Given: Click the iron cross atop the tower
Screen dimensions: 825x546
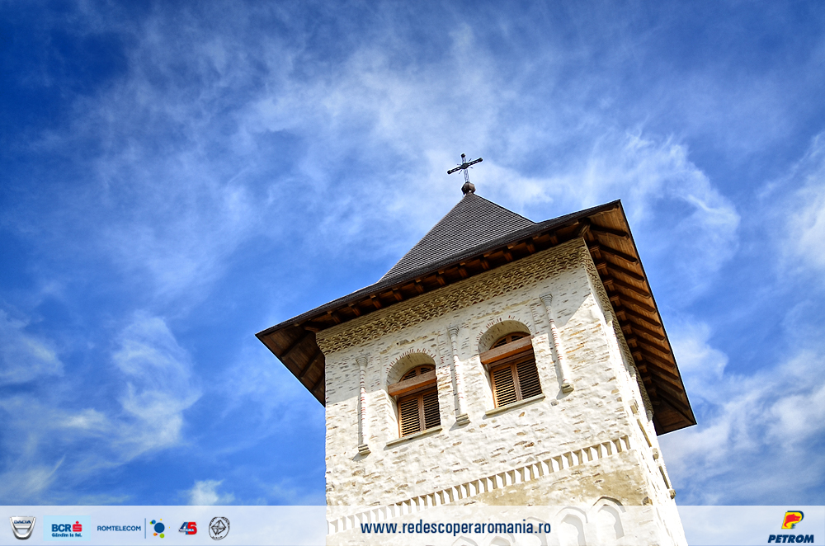Looking at the screenshot, I should pos(465,167).
